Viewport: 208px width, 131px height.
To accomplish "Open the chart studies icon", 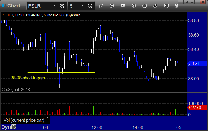I will 112,6.
